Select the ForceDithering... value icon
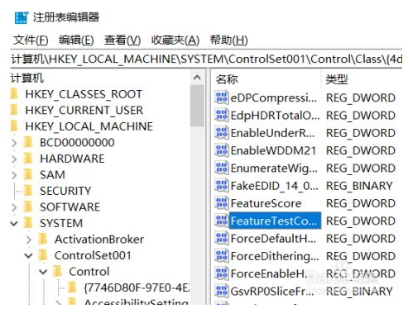This screenshot has height=318, width=403. 222,256
